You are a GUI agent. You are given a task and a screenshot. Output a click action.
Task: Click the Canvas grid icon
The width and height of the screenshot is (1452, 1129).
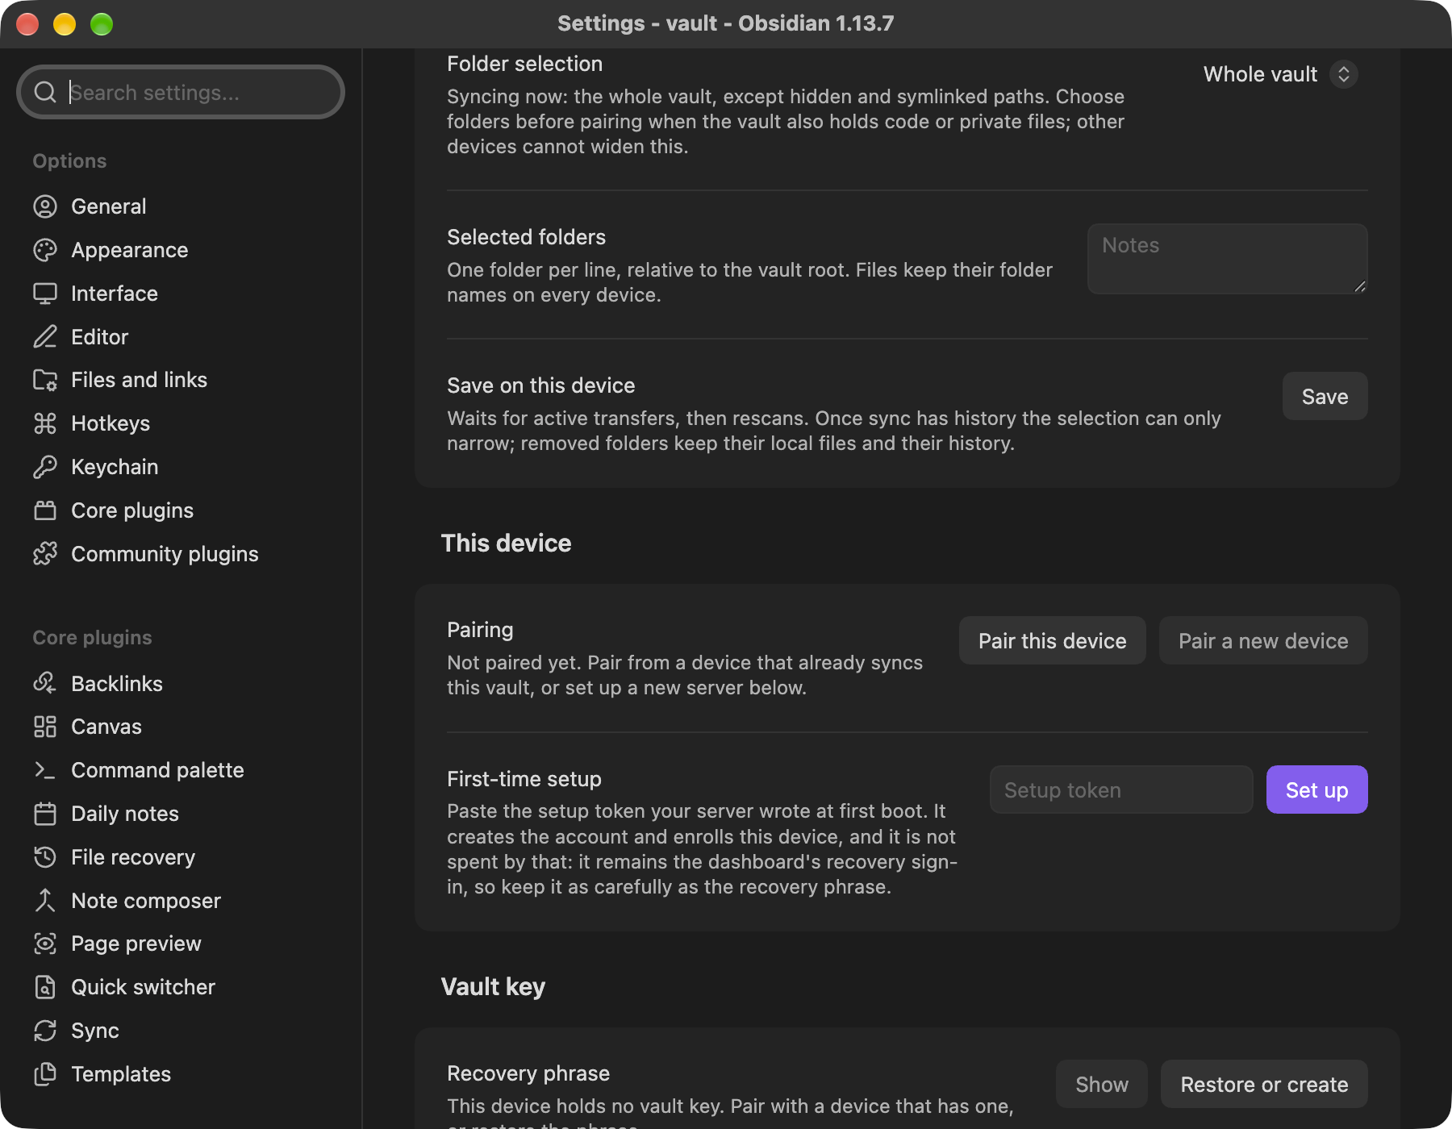(45, 727)
